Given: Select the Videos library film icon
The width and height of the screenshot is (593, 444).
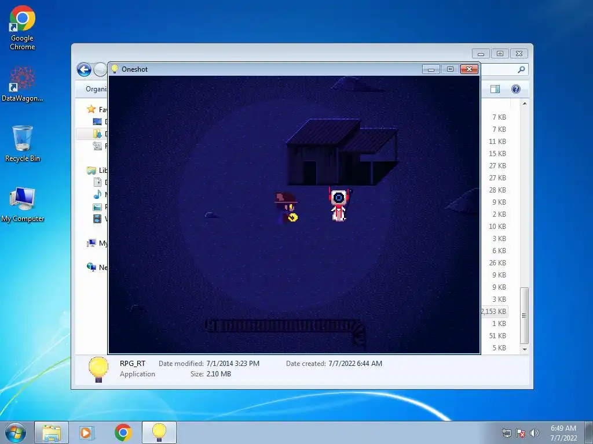Looking at the screenshot, I should click(97, 219).
